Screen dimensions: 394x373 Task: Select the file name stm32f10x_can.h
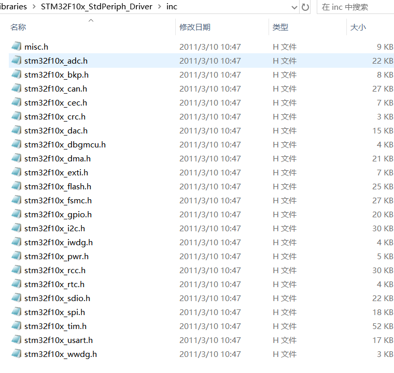click(x=55, y=89)
